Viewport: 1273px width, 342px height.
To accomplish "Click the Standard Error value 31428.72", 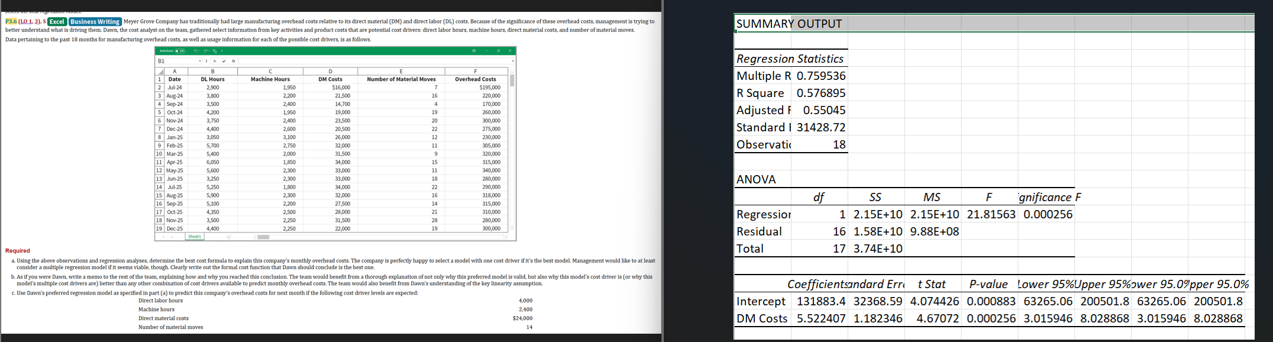I will pos(821,127).
